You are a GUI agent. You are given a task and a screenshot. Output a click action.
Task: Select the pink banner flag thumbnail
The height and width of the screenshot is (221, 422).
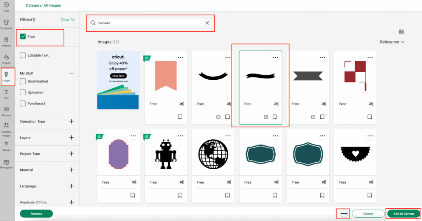pyautogui.click(x=165, y=76)
